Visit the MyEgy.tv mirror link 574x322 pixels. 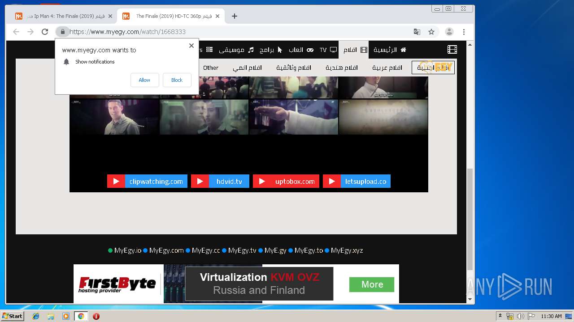pos(242,250)
